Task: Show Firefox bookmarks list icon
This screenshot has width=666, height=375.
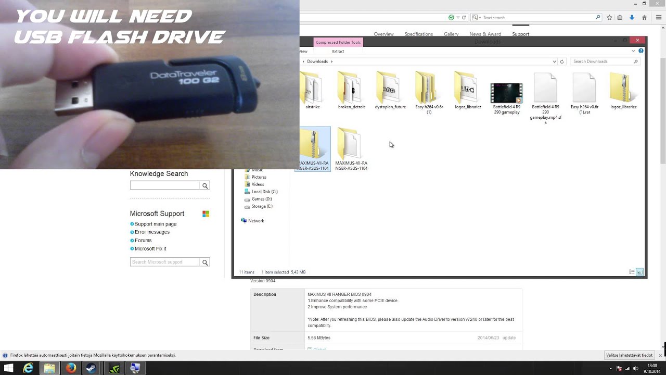Action: [620, 17]
